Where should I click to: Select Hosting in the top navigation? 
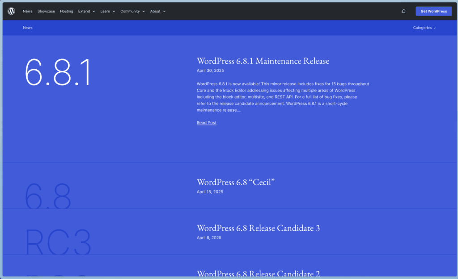coord(66,11)
